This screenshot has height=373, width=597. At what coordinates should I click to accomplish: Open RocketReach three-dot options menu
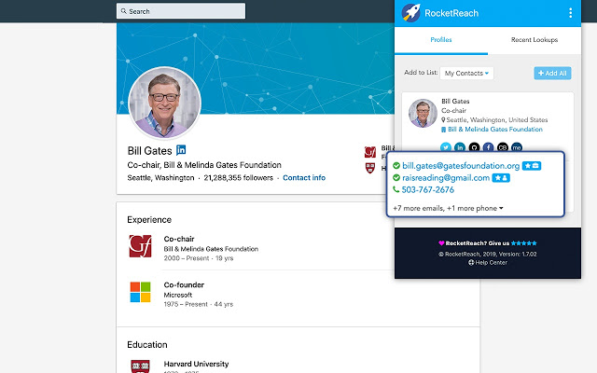[x=570, y=13]
